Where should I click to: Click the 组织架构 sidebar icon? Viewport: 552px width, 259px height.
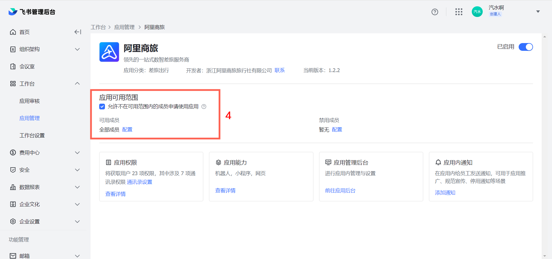click(x=13, y=49)
